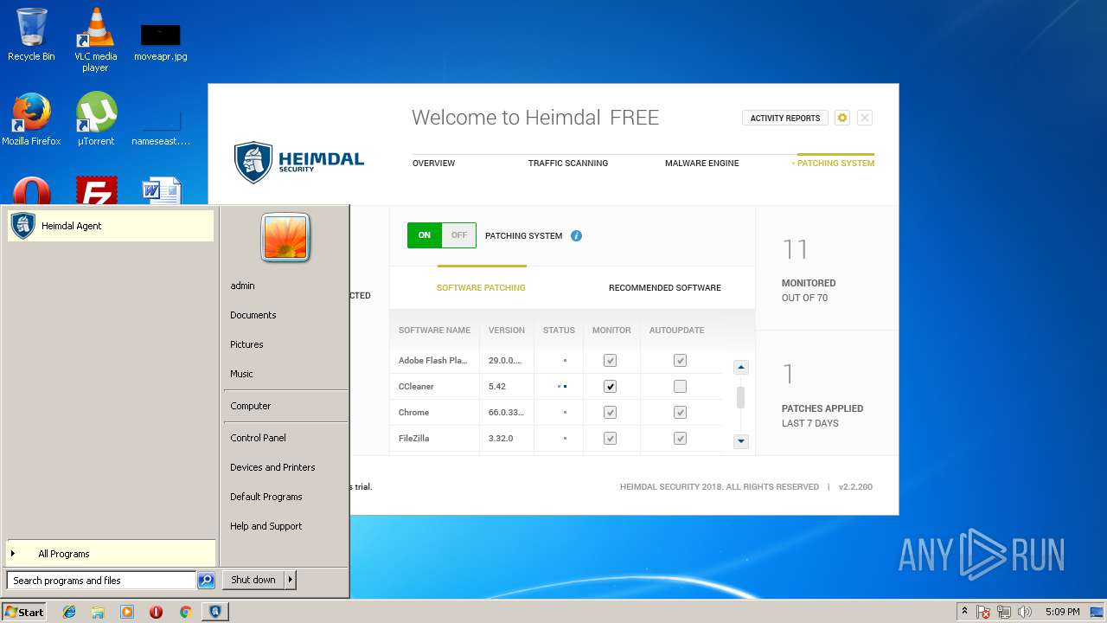Image resolution: width=1107 pixels, height=623 pixels.
Task: Select the Patching System tab
Action: point(835,163)
